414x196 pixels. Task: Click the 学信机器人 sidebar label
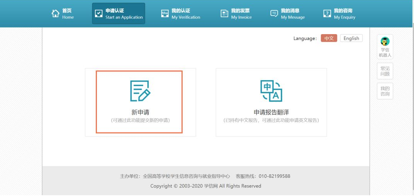(385, 53)
